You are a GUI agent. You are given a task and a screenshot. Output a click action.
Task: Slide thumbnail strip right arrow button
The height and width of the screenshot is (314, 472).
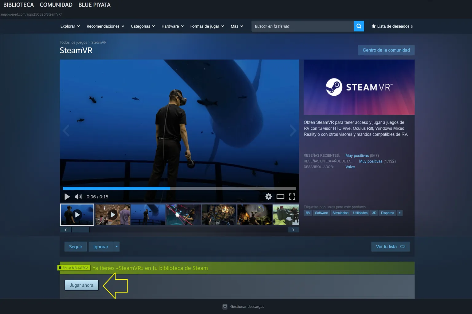[x=293, y=230]
